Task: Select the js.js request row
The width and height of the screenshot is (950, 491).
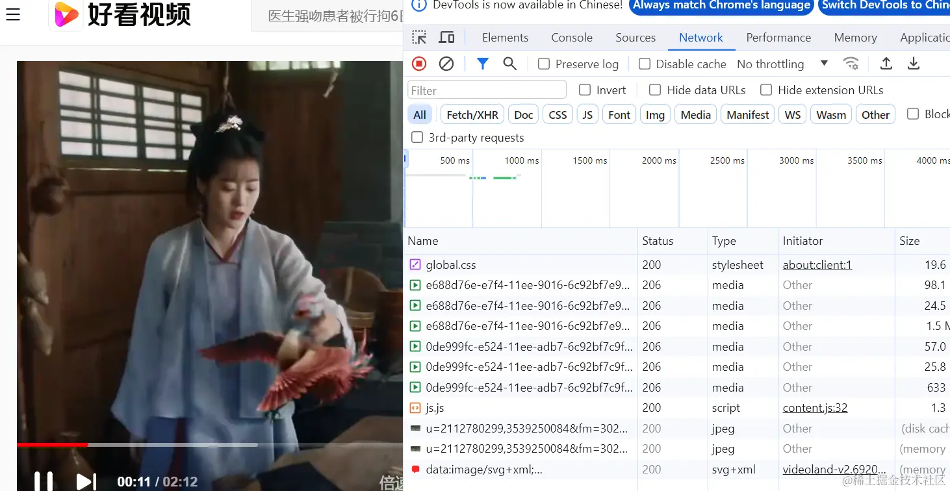Action: pos(676,408)
